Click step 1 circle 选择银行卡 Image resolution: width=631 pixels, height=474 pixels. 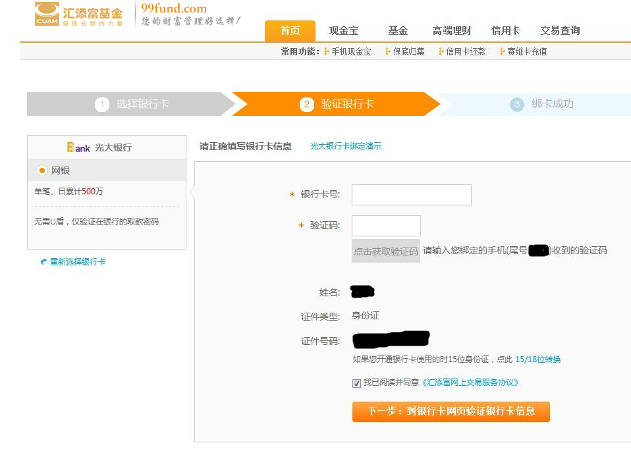(101, 104)
